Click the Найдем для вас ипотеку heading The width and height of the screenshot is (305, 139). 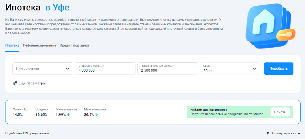click(x=209, y=110)
